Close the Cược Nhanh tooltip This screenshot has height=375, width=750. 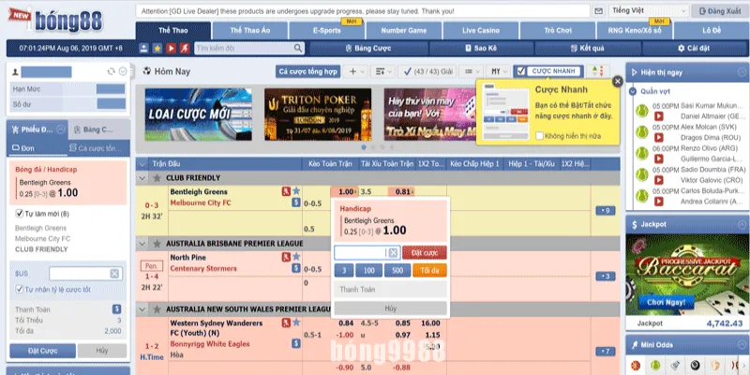(x=618, y=82)
